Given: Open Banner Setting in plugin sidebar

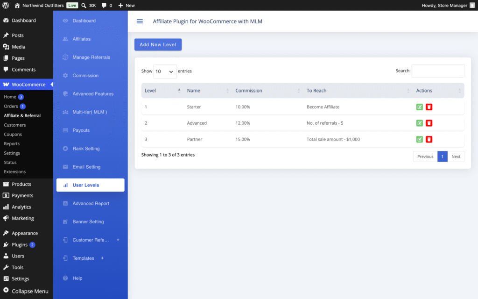Looking at the screenshot, I should (90, 222).
